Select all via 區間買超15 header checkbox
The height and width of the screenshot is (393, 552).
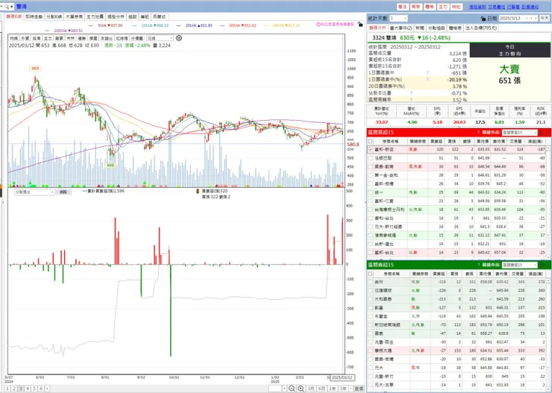(370, 141)
